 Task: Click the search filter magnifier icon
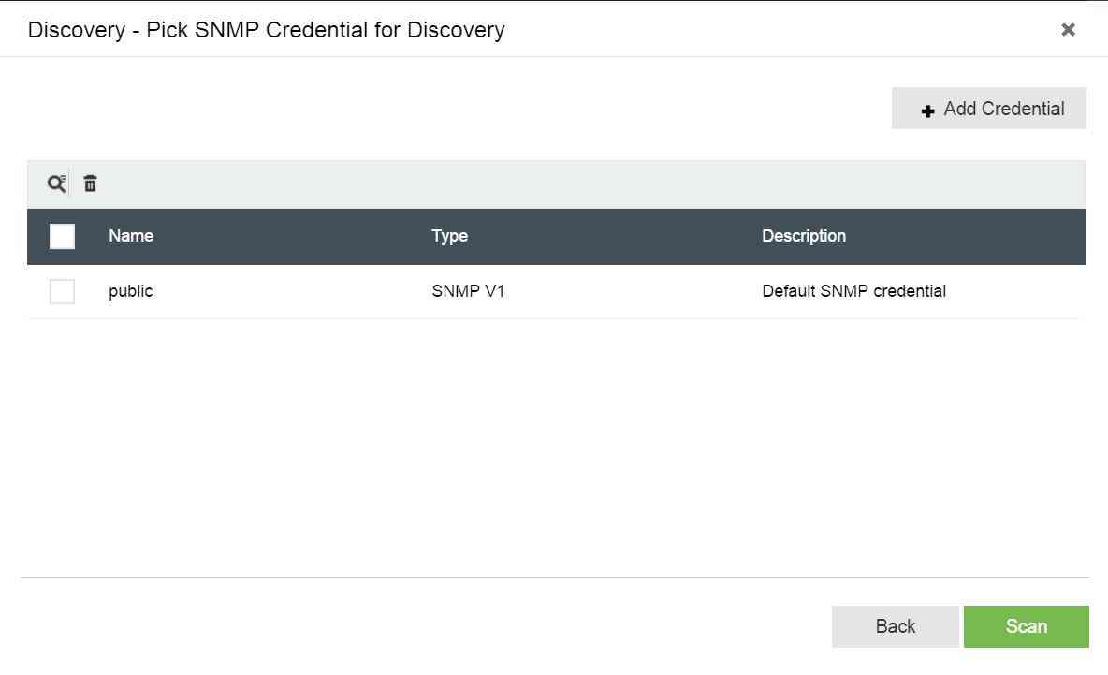56,183
